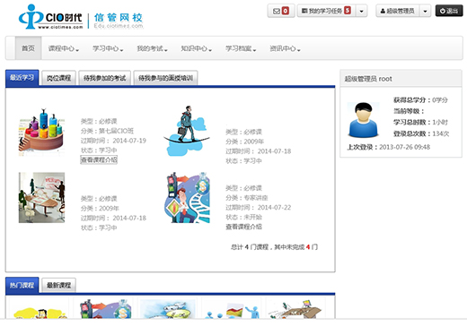Expand the arrow beside 超级管理员
The height and width of the screenshot is (335, 467).
tap(426, 11)
